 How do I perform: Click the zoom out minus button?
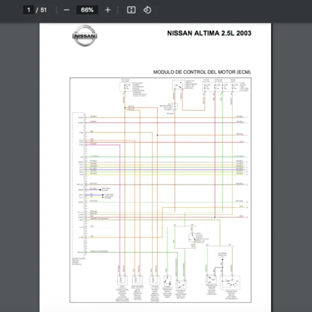click(x=66, y=10)
